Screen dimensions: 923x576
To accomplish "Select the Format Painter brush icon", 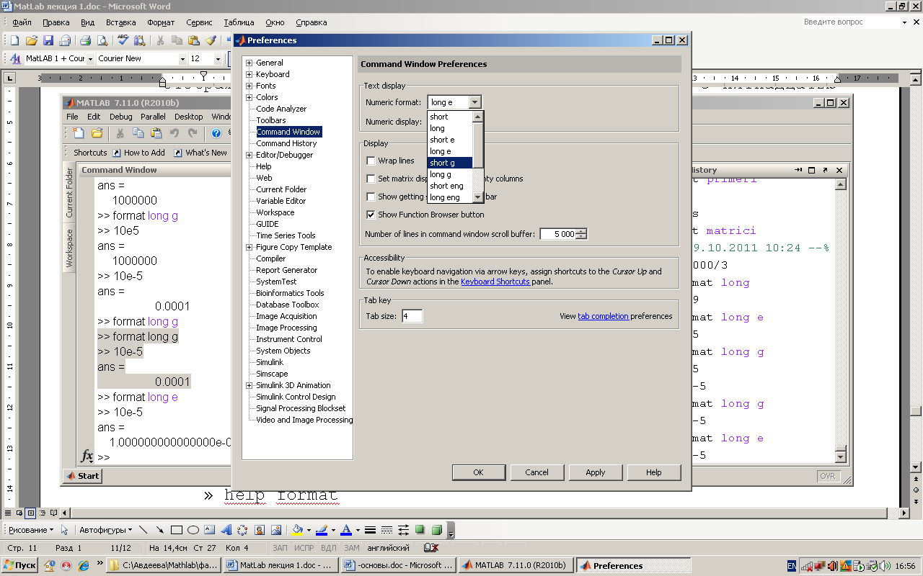I will click(211, 41).
